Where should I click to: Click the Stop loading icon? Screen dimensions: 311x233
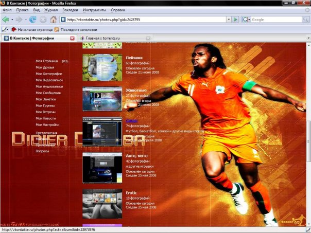[43, 20]
